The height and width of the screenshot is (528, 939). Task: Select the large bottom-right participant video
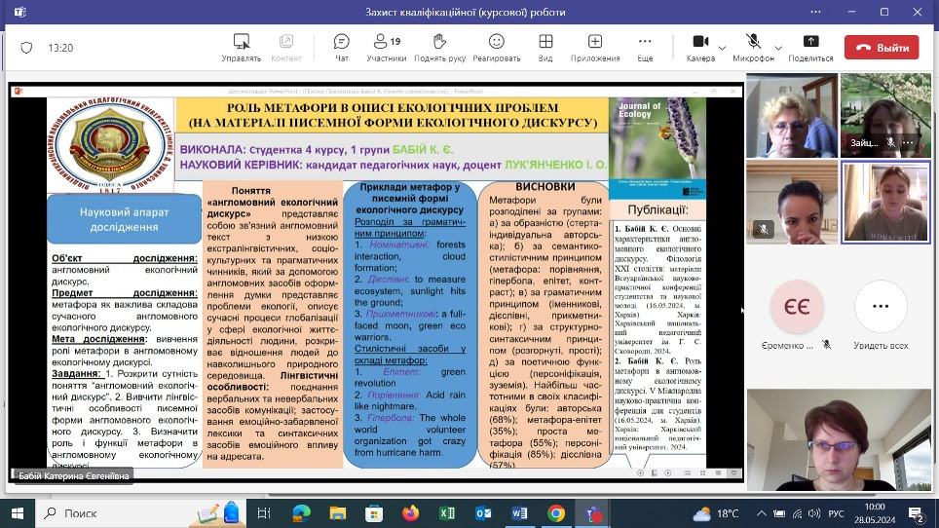tap(839, 439)
